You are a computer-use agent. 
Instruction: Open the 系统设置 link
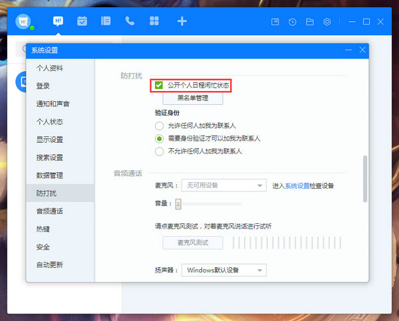(x=297, y=186)
